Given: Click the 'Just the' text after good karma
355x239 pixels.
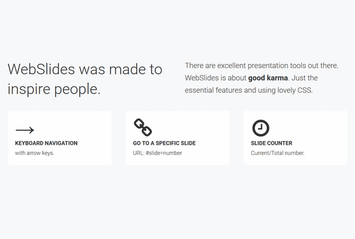Looking at the screenshot, I should (x=305, y=78).
